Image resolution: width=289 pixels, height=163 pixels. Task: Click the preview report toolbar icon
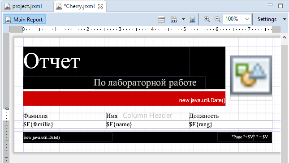pyautogui.click(x=192, y=19)
